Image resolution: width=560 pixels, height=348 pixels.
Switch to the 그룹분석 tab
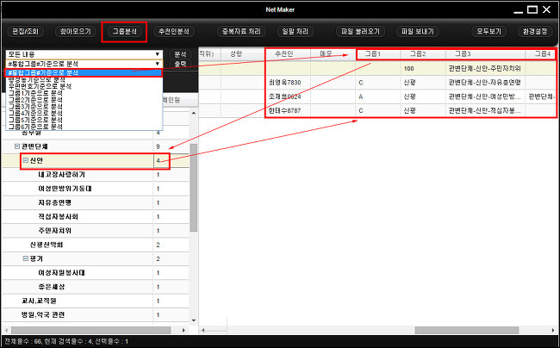coord(125,31)
